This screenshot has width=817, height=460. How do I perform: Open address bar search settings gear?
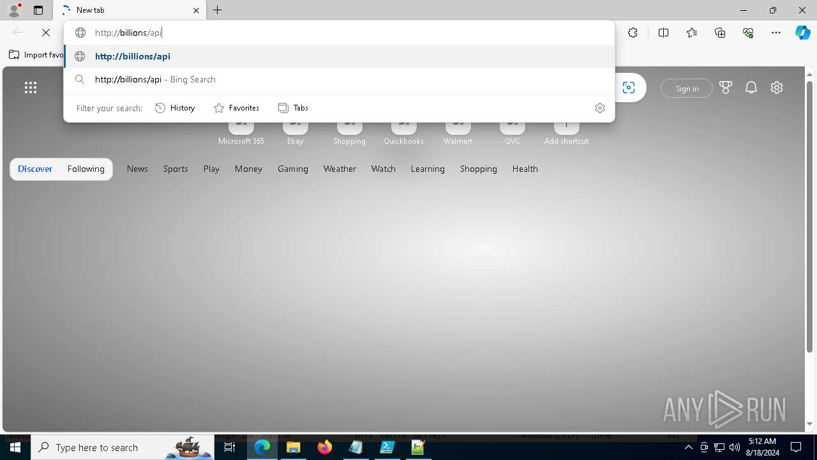599,108
